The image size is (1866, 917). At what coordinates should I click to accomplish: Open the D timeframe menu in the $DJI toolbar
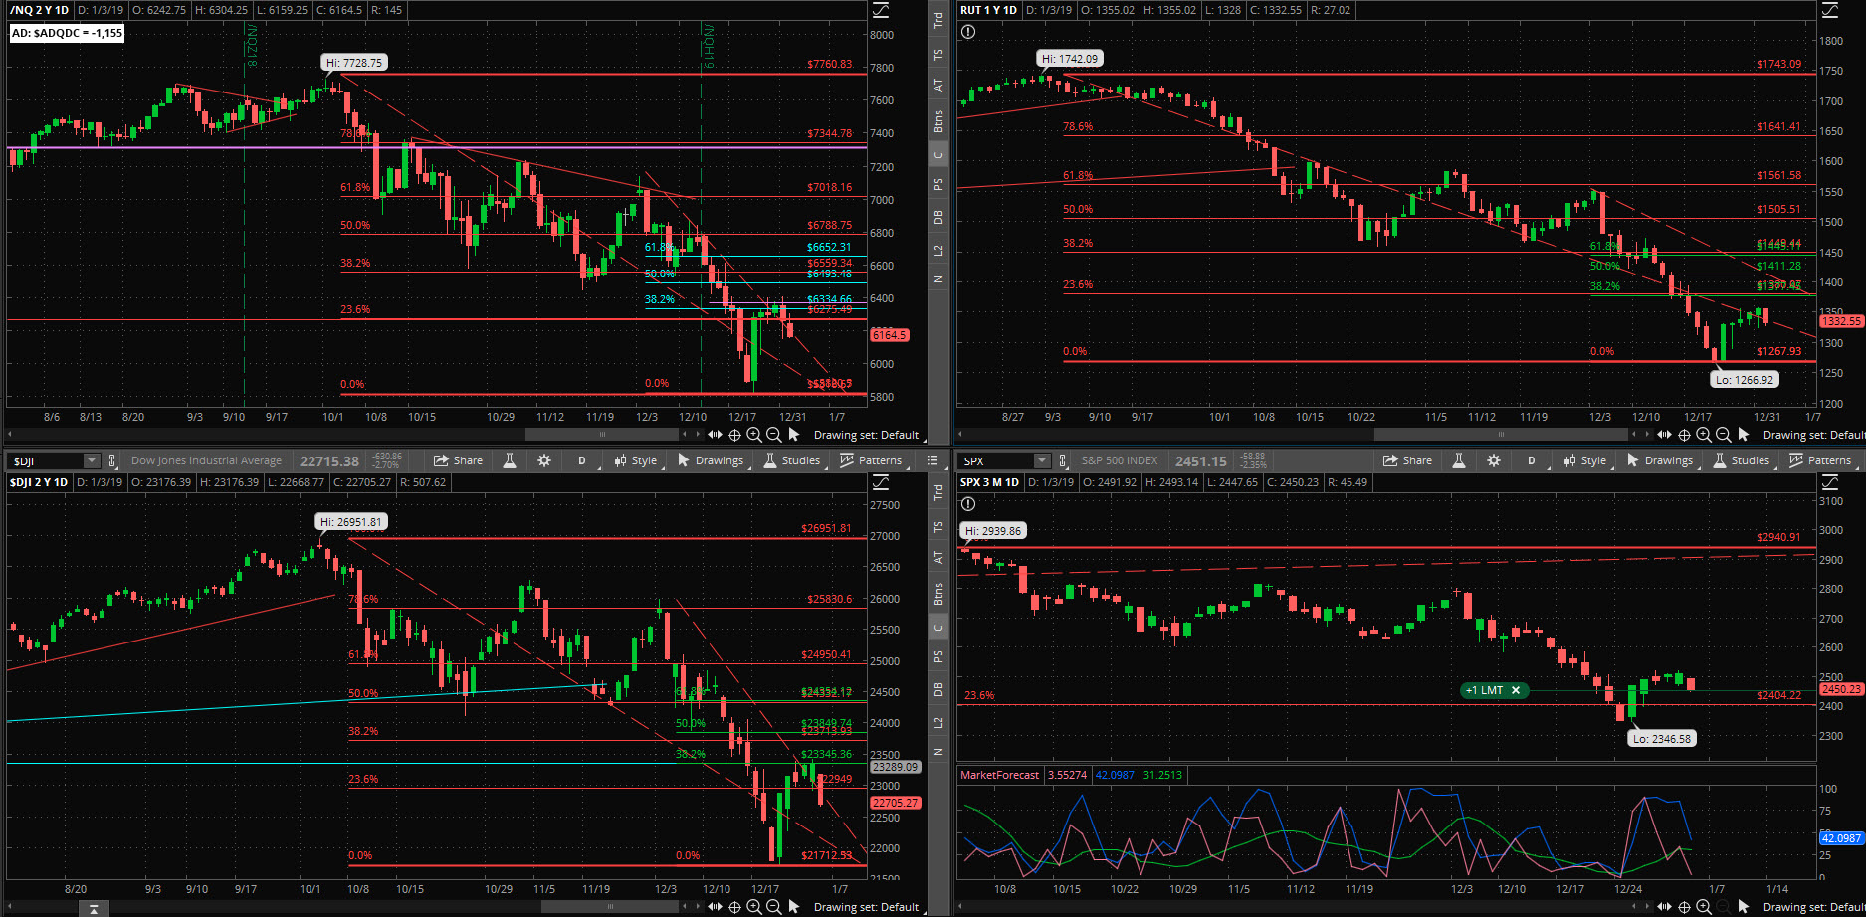[x=582, y=460]
